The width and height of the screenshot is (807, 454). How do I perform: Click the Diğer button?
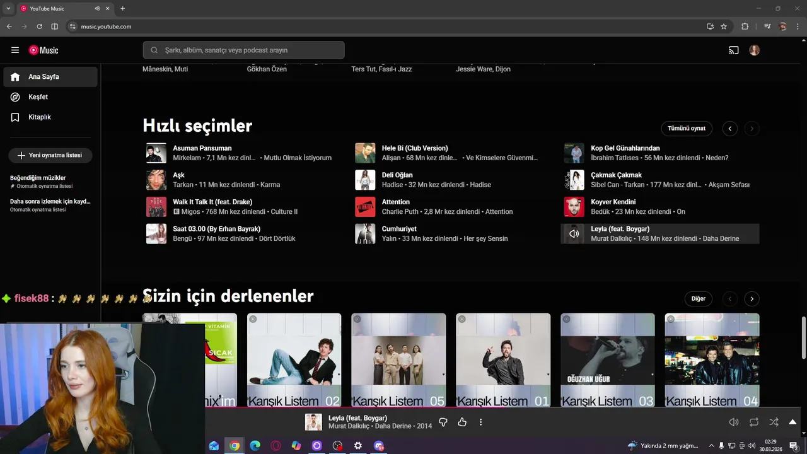[x=699, y=299]
